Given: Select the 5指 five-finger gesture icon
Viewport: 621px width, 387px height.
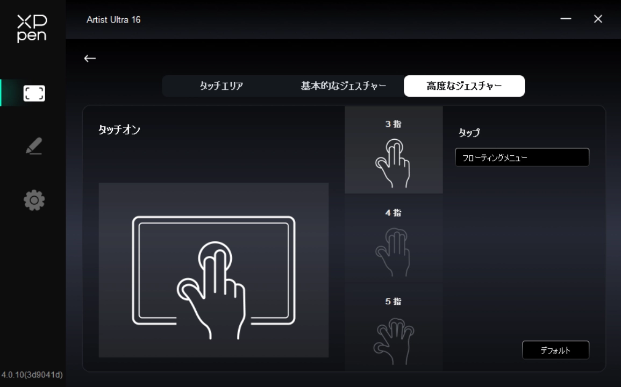Looking at the screenshot, I should pos(394,333).
